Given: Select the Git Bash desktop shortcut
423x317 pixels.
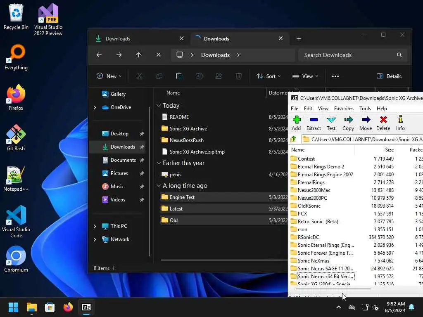Looking at the screenshot, I should point(16,138).
